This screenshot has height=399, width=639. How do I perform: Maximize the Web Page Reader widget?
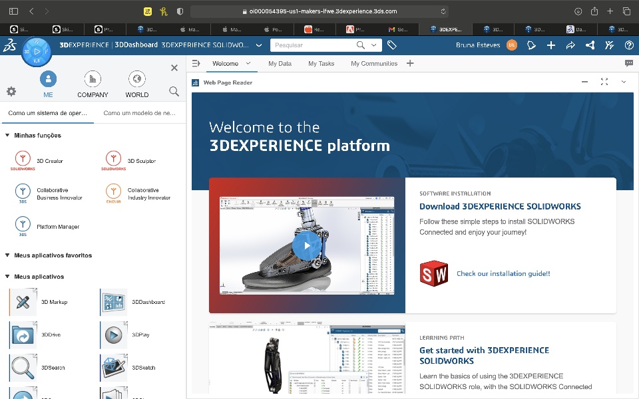[x=604, y=82]
